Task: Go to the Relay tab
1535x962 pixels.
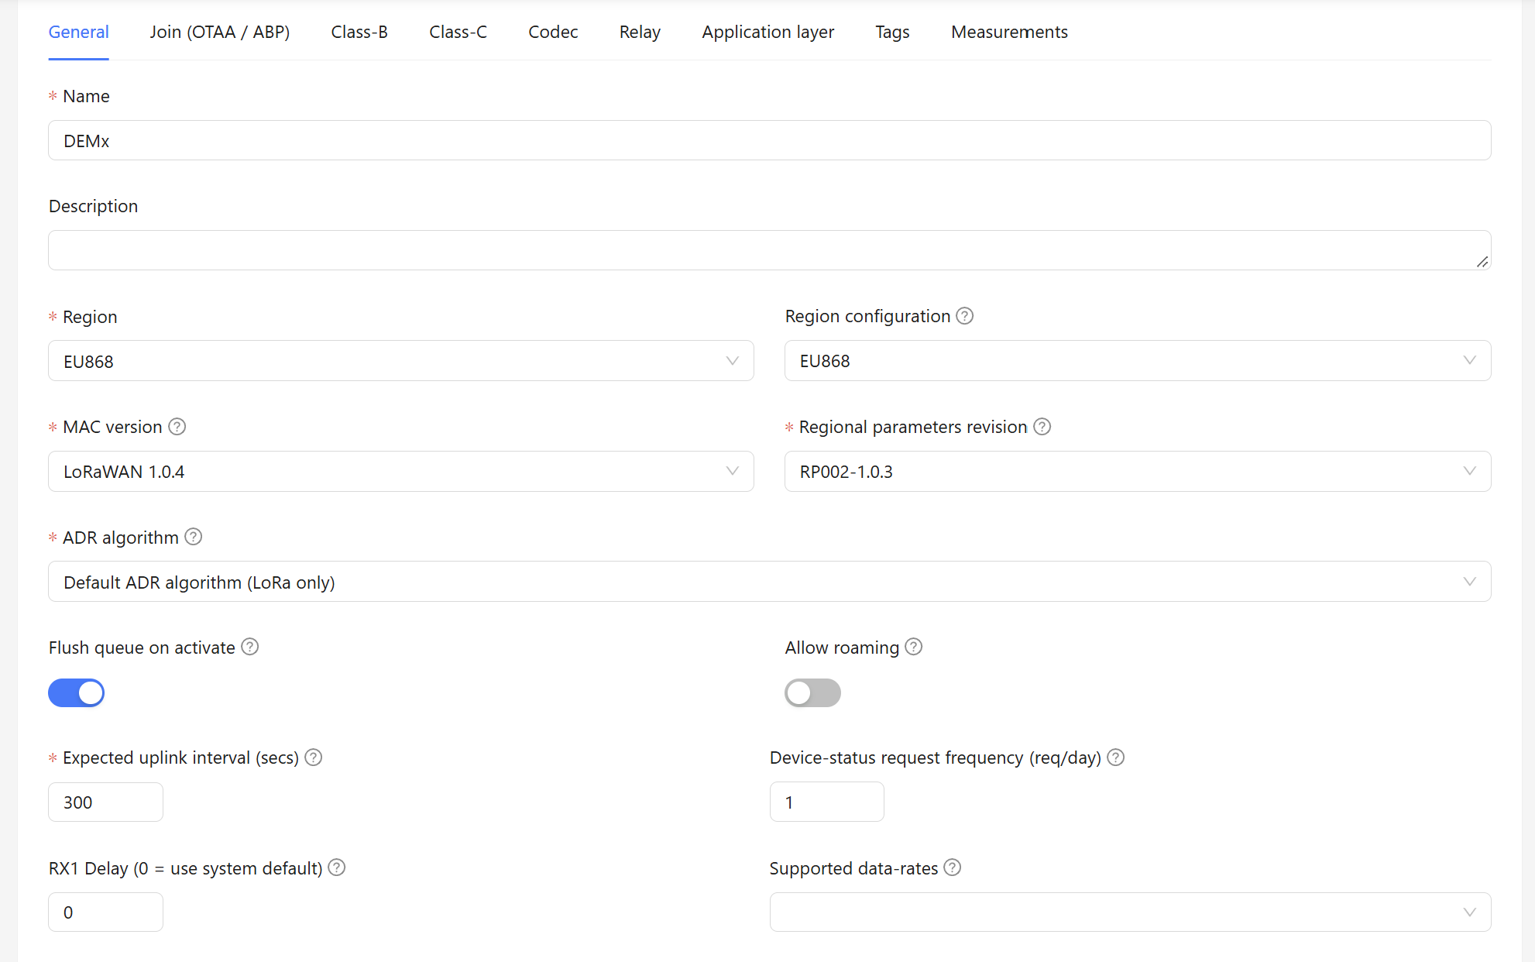Action: pos(640,33)
